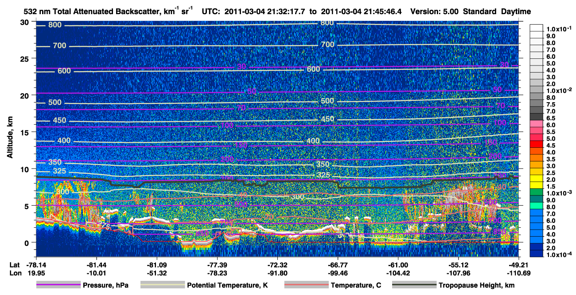Click the longitude value '-51.32'
This screenshot has width=576, height=295.
coord(156,273)
